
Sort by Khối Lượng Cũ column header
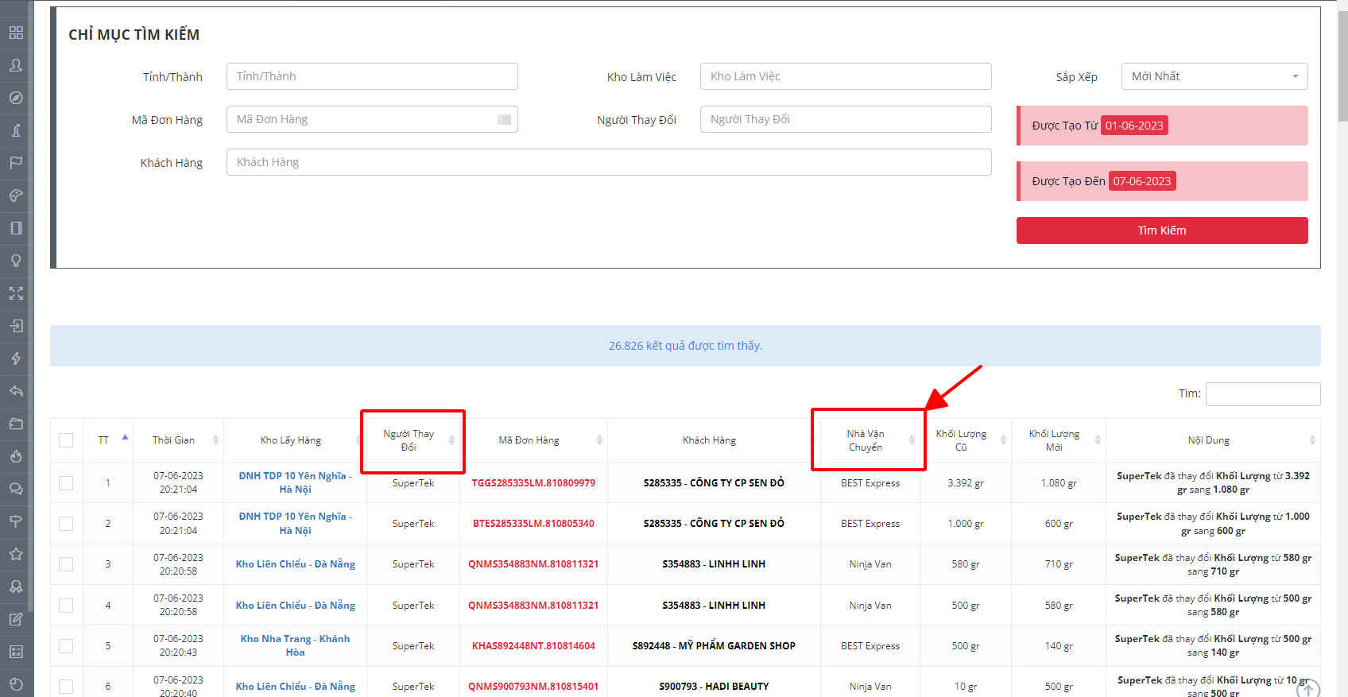[x=966, y=440]
